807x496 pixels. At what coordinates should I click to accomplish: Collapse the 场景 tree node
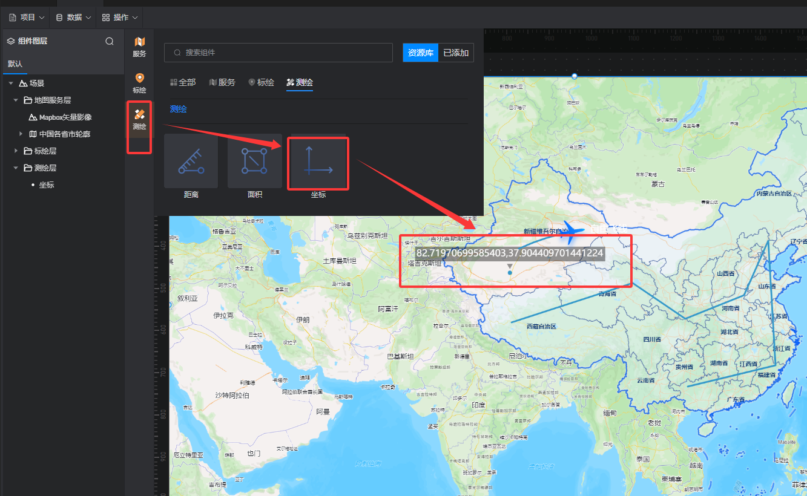point(11,83)
